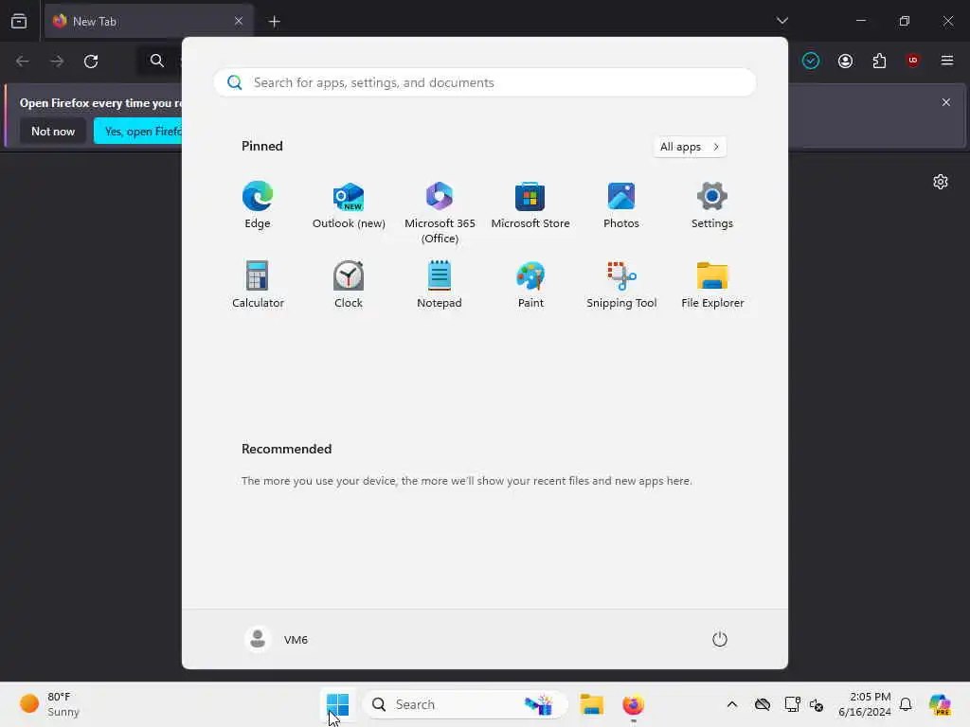
Task: Launch Outlook (new) from pinned apps
Action: (x=349, y=205)
